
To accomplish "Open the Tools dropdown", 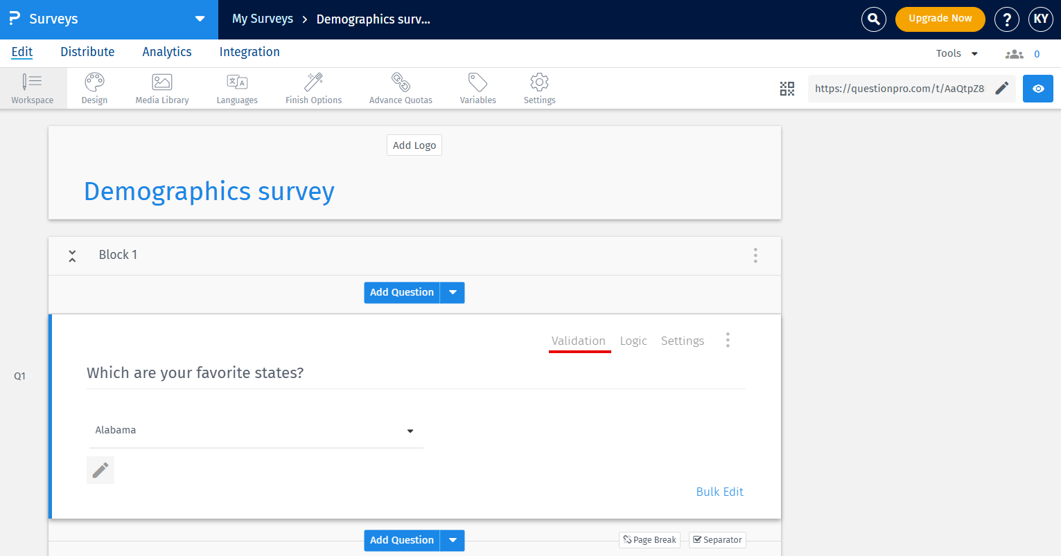I will 956,53.
